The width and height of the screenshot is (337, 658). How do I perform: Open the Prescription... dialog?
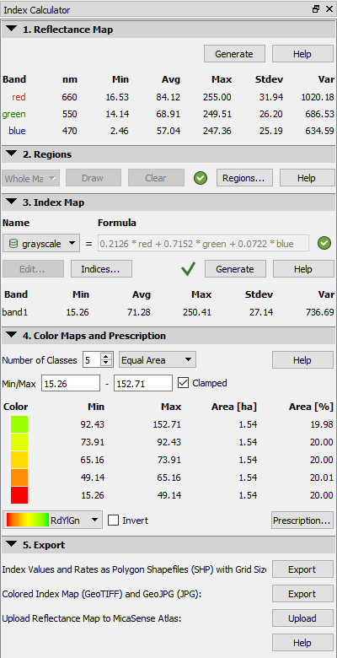[302, 520]
